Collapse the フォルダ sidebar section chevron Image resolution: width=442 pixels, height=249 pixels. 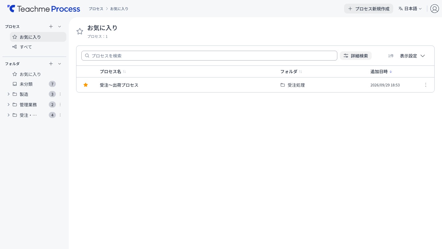click(x=60, y=64)
